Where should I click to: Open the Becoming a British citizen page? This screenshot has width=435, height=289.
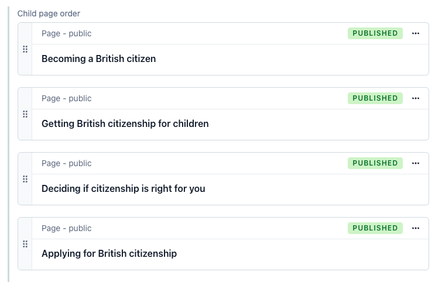98,59
